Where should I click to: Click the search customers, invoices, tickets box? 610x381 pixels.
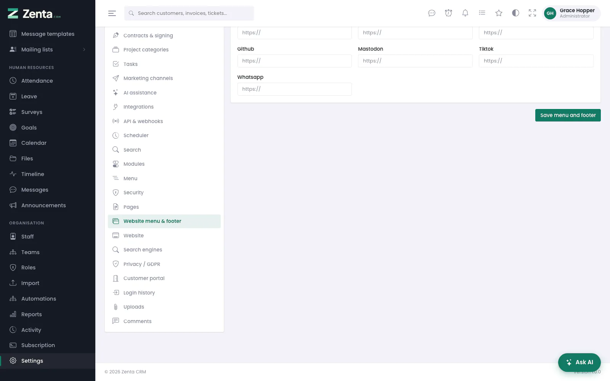(x=189, y=13)
